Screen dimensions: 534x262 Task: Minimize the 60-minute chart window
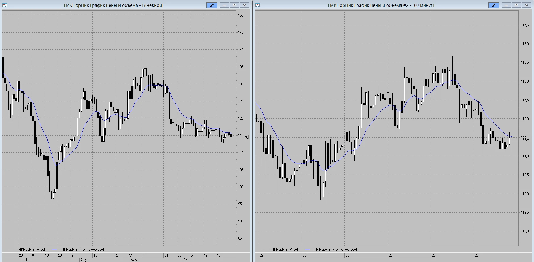coord(506,5)
